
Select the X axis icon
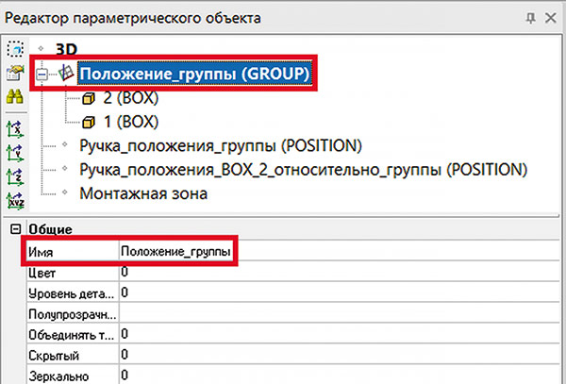point(15,129)
